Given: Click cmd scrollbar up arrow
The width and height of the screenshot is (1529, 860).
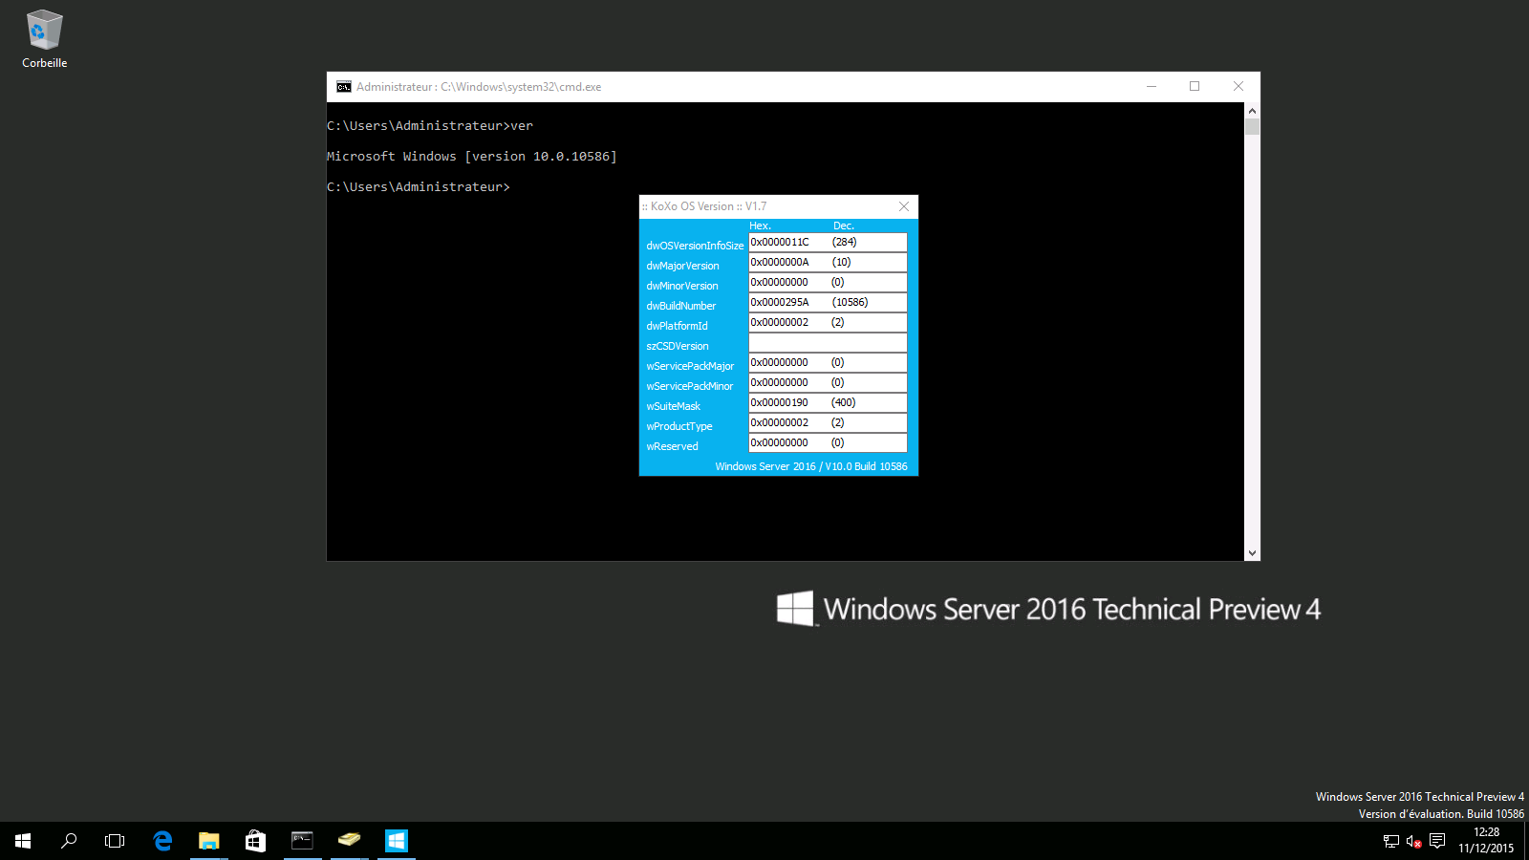Looking at the screenshot, I should (x=1252, y=111).
